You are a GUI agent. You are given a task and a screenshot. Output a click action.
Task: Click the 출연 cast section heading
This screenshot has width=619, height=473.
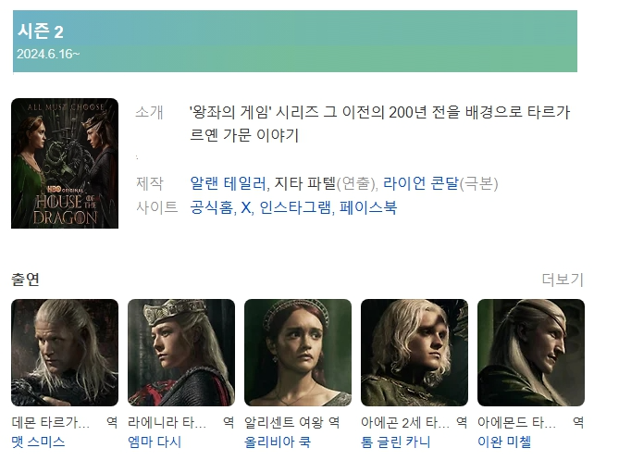pos(26,280)
